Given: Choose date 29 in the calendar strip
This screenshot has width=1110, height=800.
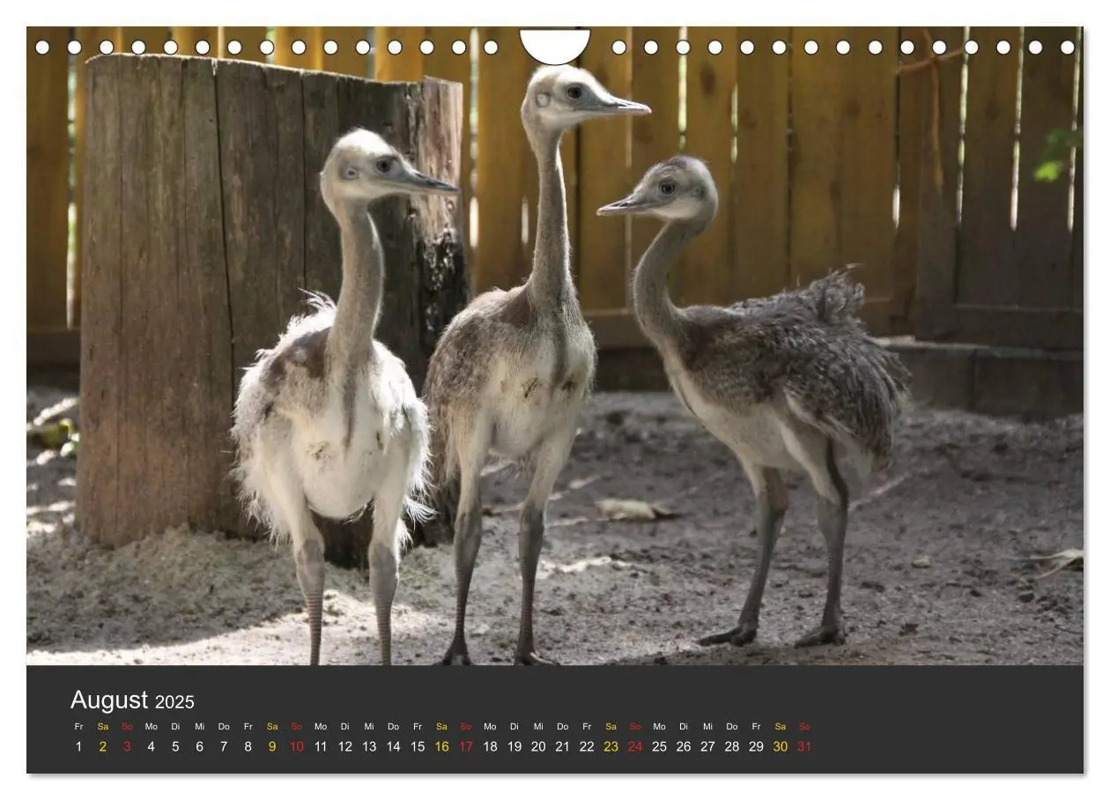Looking at the screenshot, I should (x=757, y=746).
